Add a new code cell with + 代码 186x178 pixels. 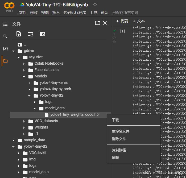(x=122, y=21)
